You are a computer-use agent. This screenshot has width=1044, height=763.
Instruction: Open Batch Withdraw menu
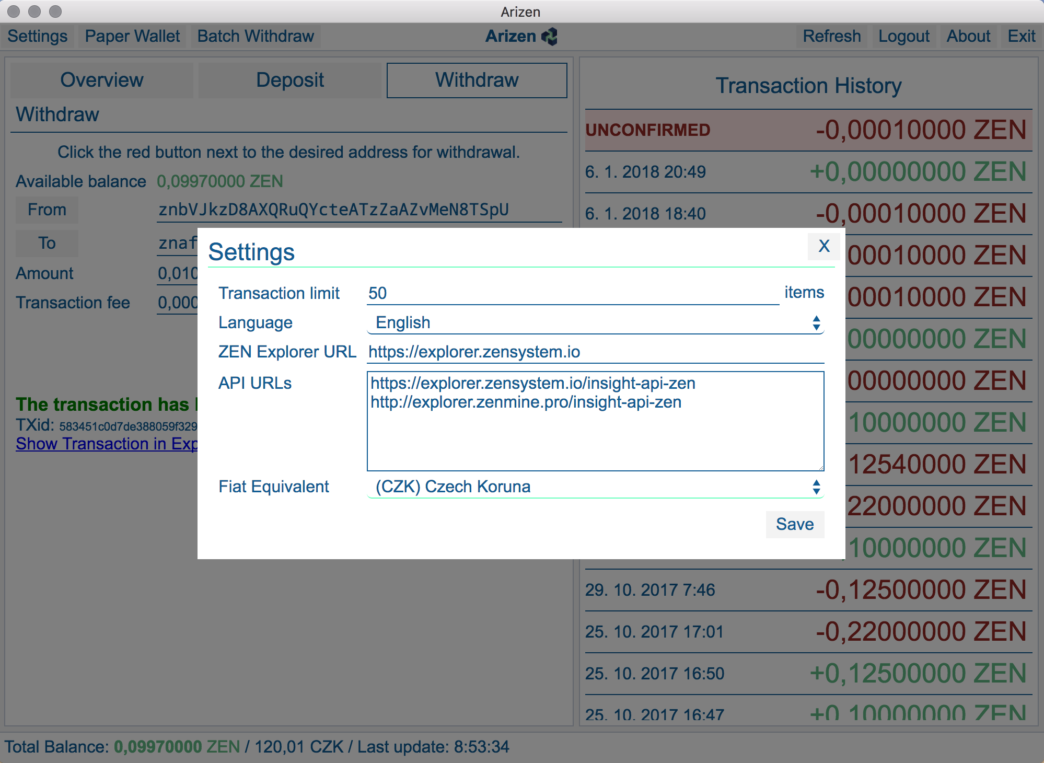[256, 36]
